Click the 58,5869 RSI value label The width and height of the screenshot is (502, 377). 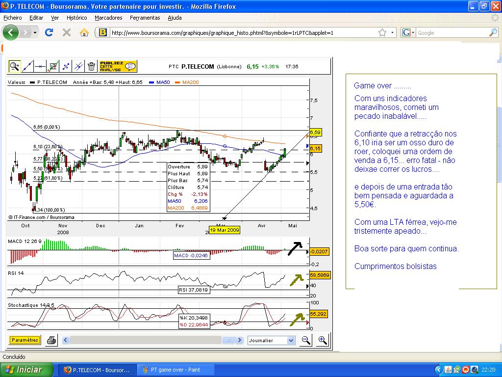[320, 275]
